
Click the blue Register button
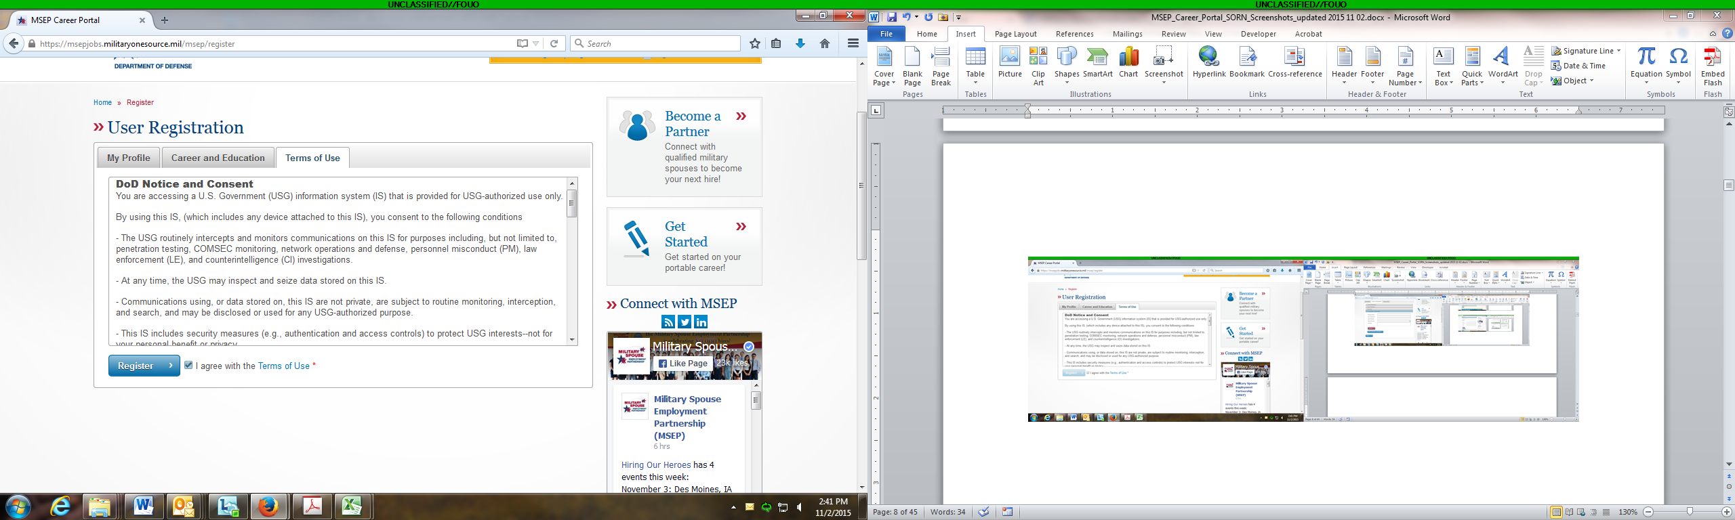coord(144,366)
